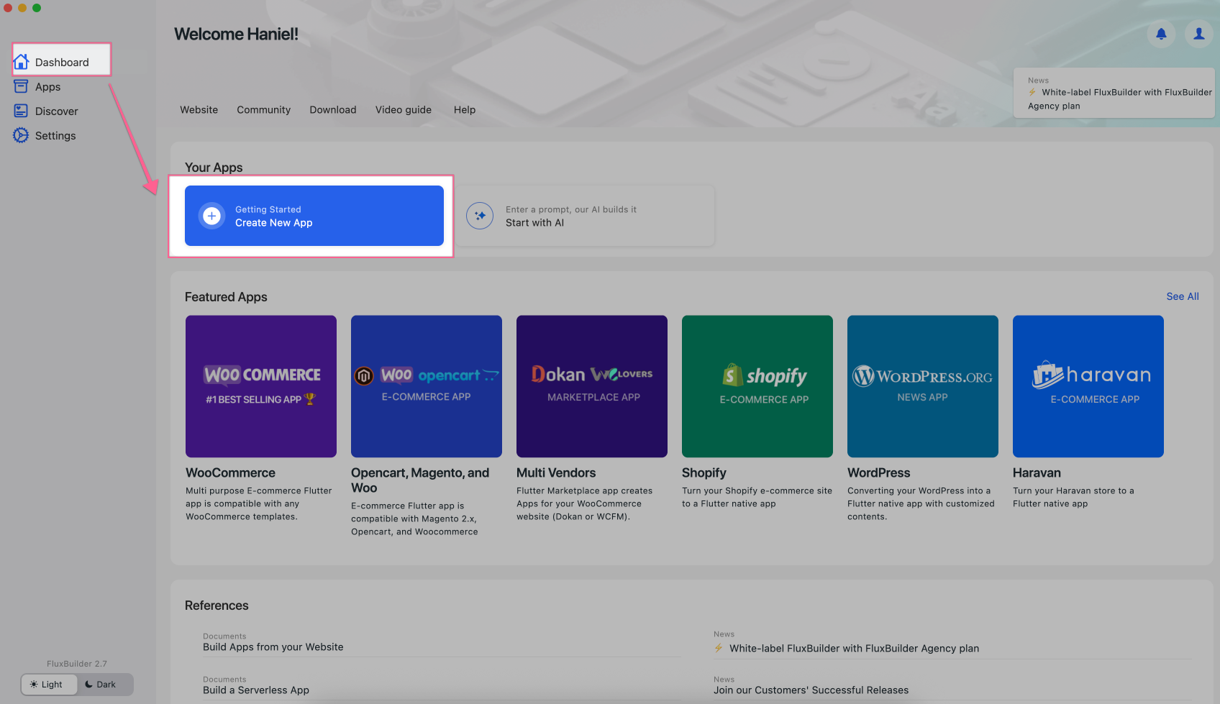Select the WooCommerce app thumbnail
This screenshot has width=1220, height=704.
click(x=261, y=386)
